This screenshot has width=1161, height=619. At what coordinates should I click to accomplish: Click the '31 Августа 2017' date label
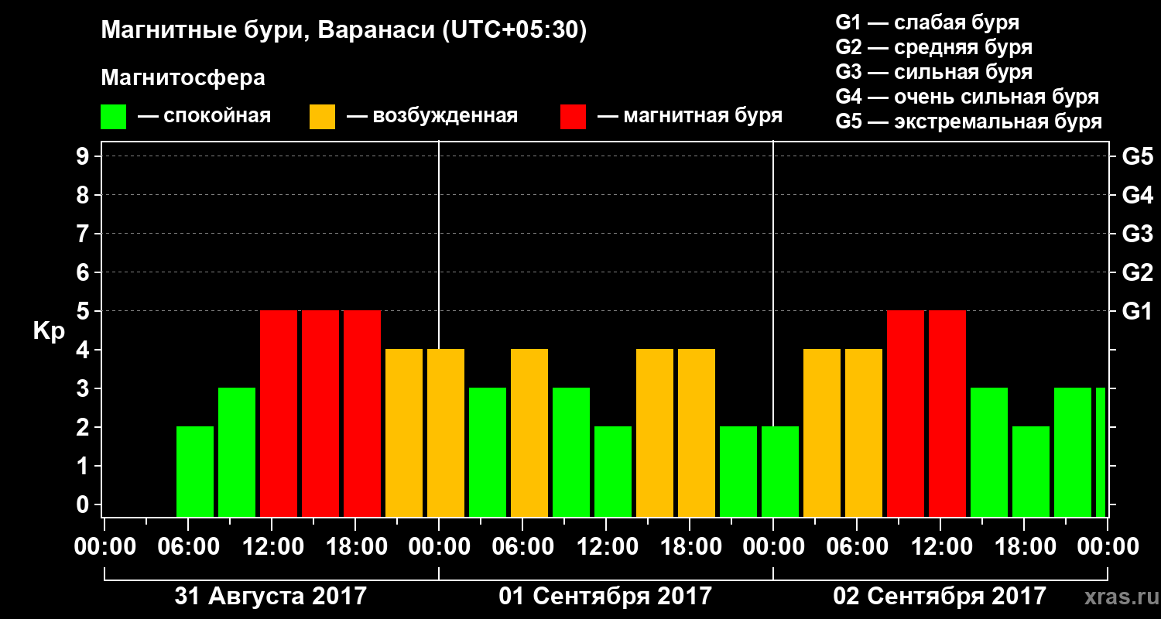tap(270, 597)
